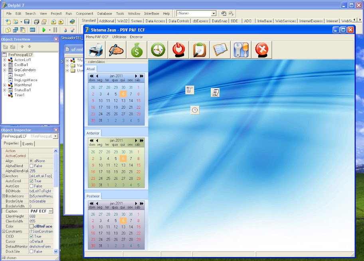The height and width of the screenshot is (261, 364).
Task: Click the Toggle Form/Unit toolbar icon
Action: (23, 30)
